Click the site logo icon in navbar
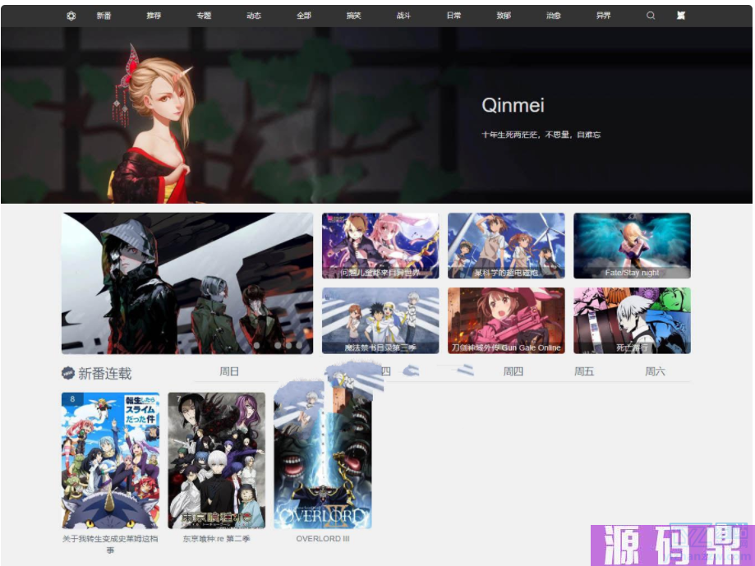Viewport: 755px width, 566px height. click(x=71, y=16)
